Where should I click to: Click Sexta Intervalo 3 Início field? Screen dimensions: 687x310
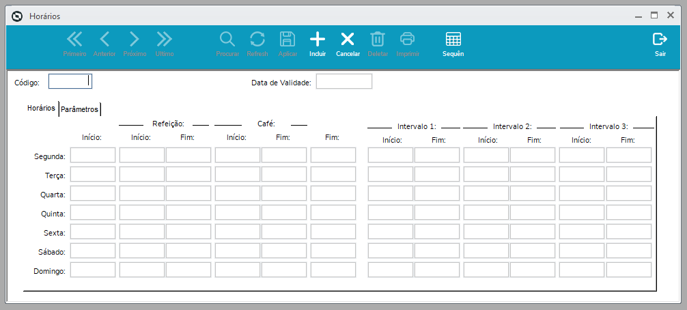[x=581, y=231]
